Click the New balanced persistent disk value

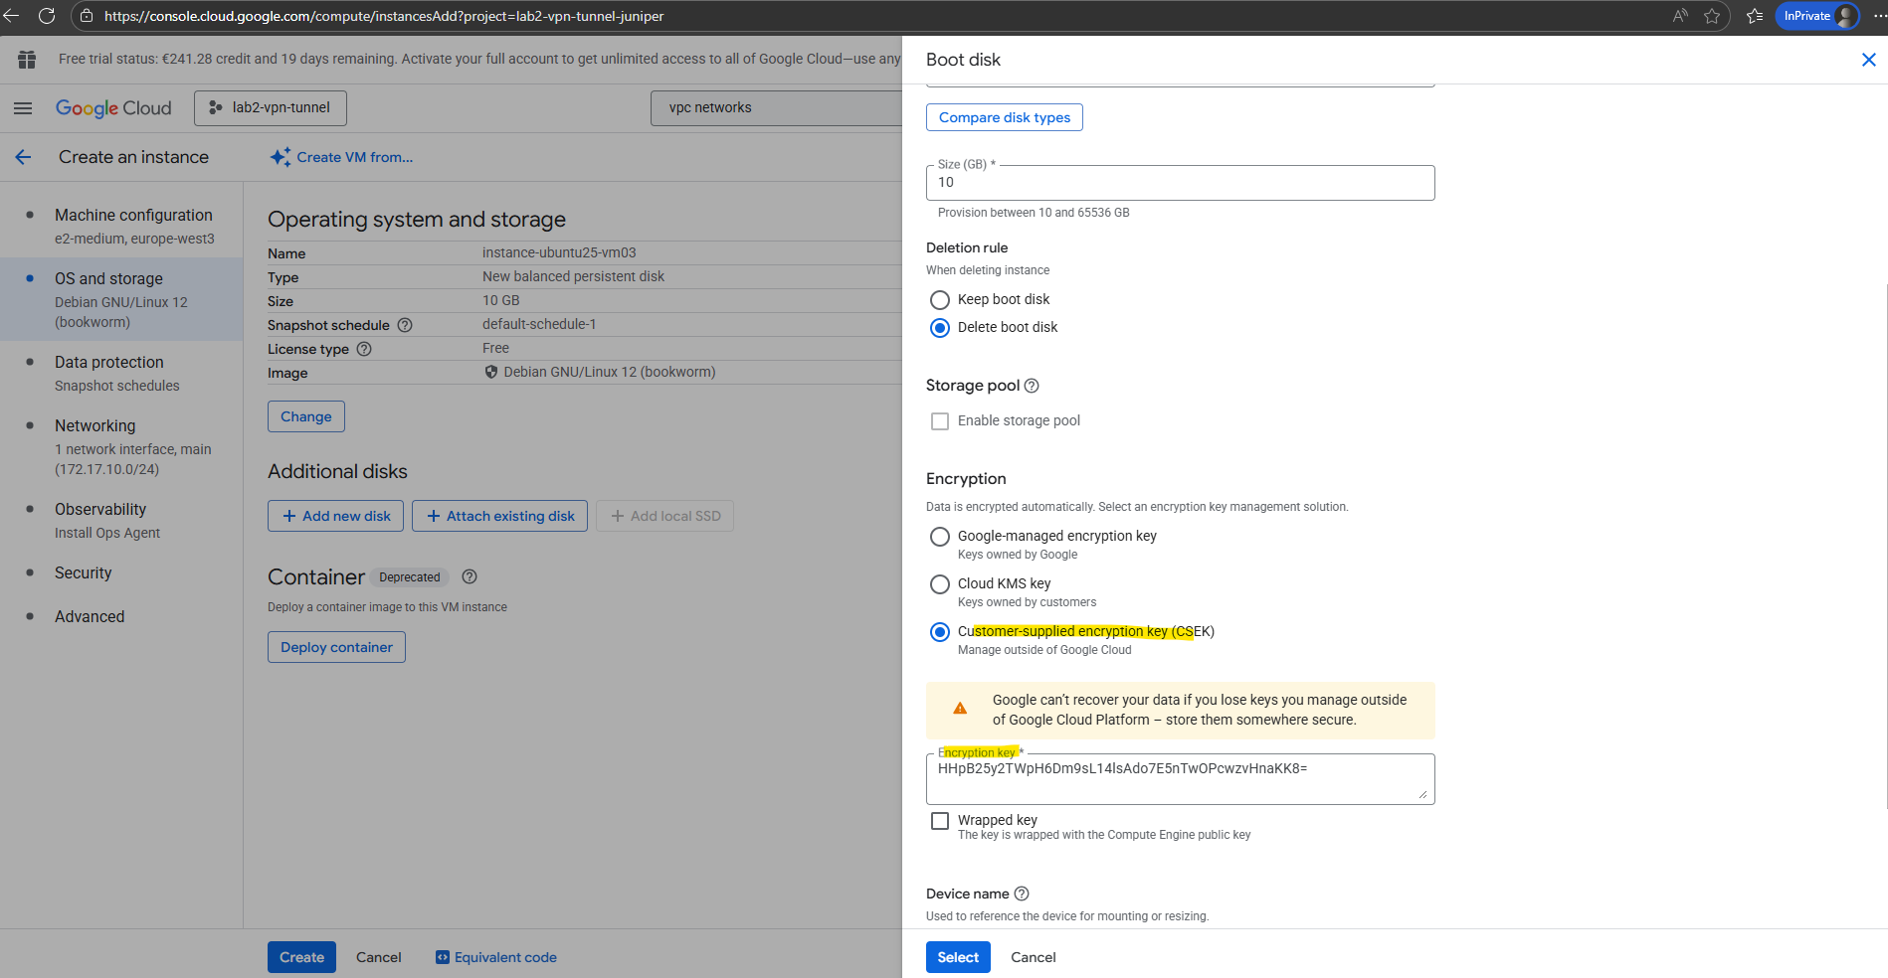click(573, 276)
